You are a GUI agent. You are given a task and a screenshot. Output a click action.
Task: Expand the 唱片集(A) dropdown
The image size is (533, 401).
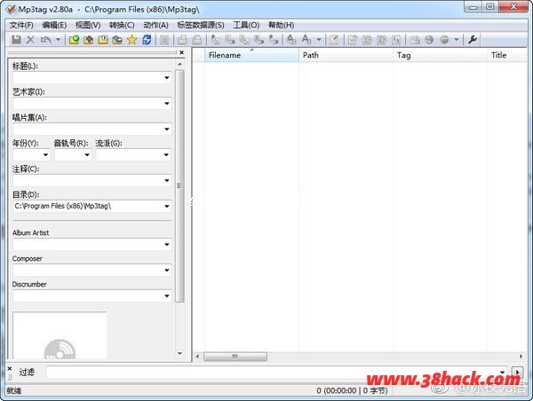point(167,129)
